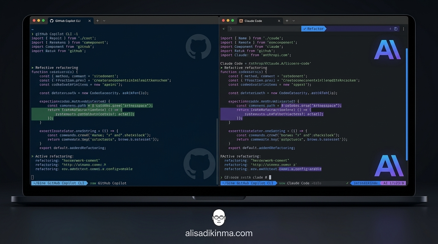Open a new tab in GitHub Copilot window
The height and width of the screenshot is (244, 438).
pos(97,21)
